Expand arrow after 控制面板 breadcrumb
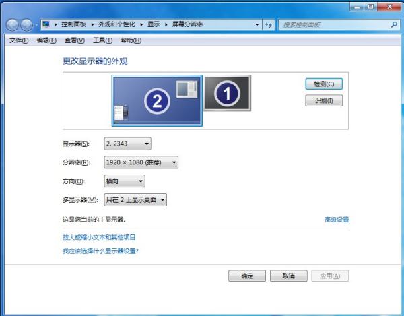 [92, 25]
